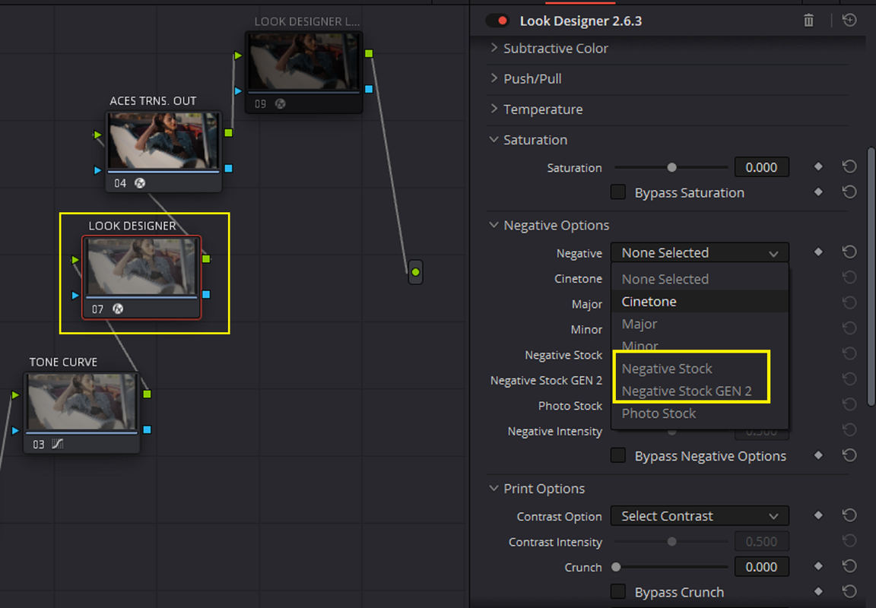876x608 pixels.
Task: Enable Bypass Negative Options checkbox
Action: (618, 455)
